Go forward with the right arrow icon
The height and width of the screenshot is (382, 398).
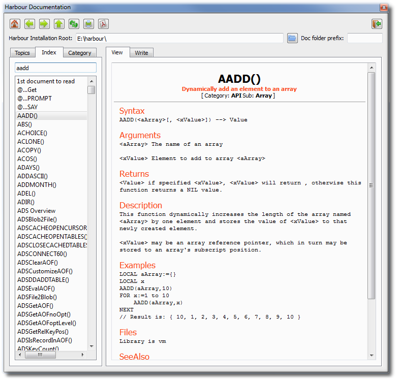click(x=44, y=24)
